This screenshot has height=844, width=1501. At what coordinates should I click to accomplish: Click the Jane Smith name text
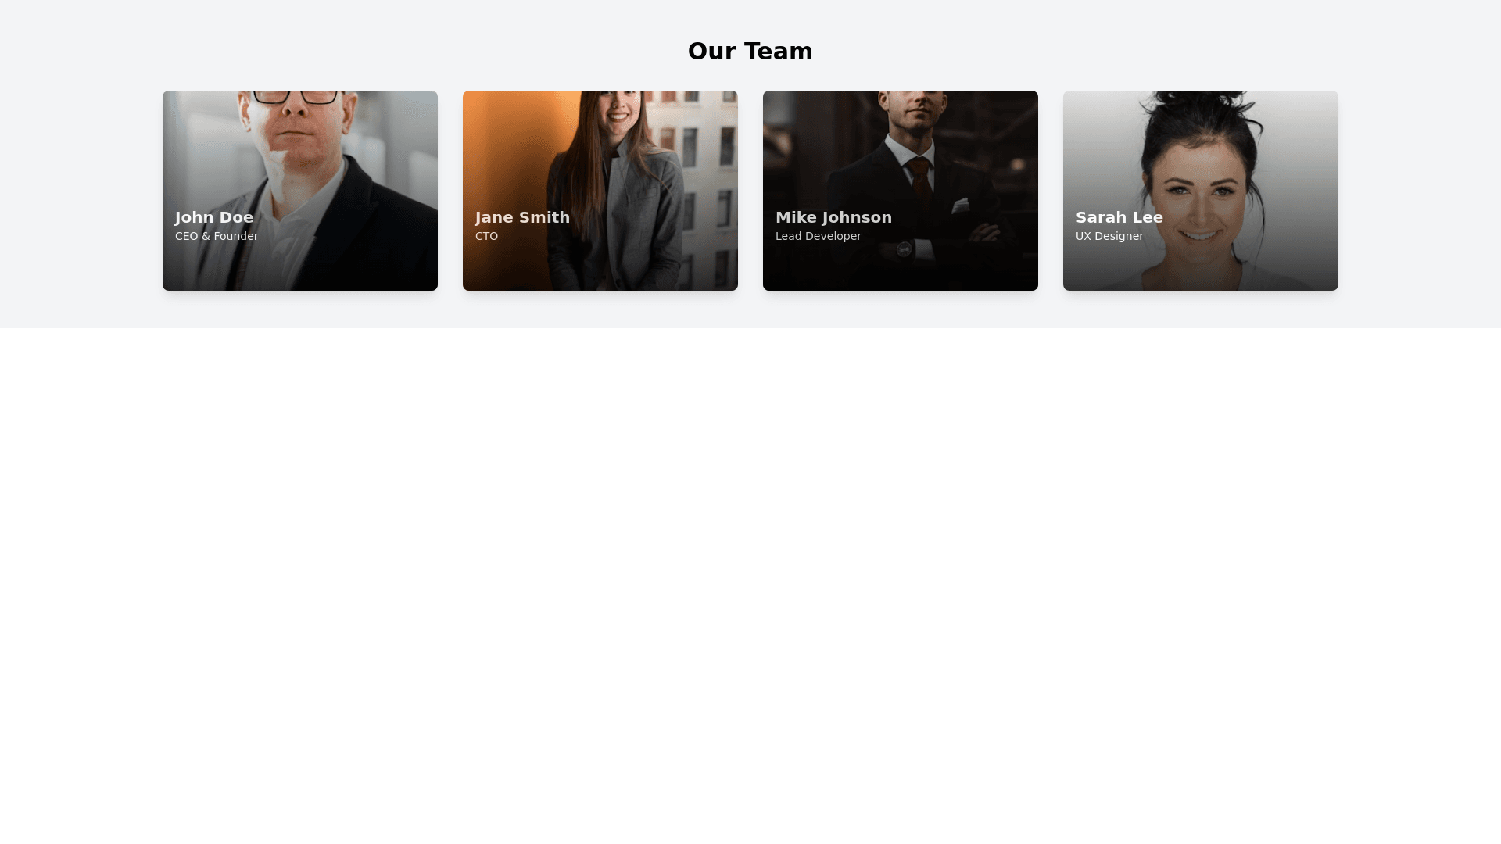[523, 217]
